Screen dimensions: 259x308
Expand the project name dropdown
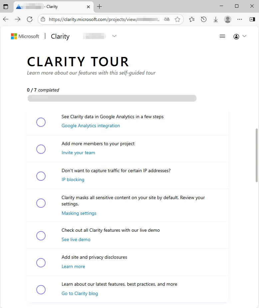pyautogui.click(x=114, y=36)
